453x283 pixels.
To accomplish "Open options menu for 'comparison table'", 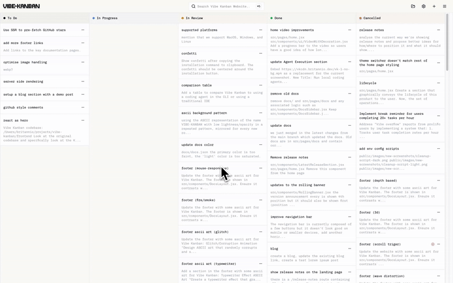I will (x=260, y=85).
